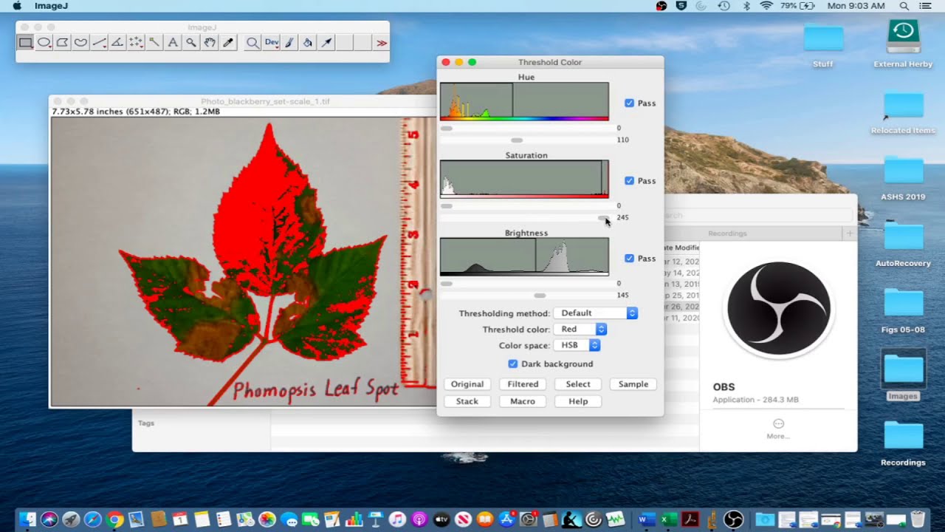945x532 pixels.
Task: Click the Apple menu
Action: (17, 6)
